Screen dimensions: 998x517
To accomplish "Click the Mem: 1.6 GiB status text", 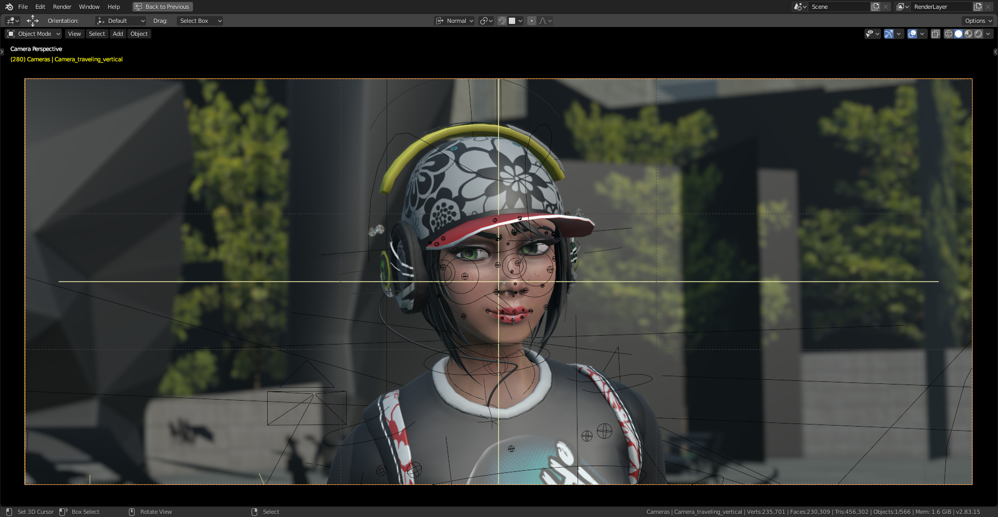I will (x=933, y=512).
